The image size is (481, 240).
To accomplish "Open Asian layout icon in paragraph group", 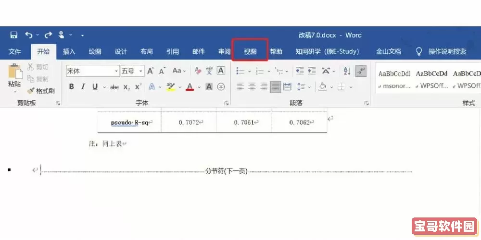I will coord(326,71).
